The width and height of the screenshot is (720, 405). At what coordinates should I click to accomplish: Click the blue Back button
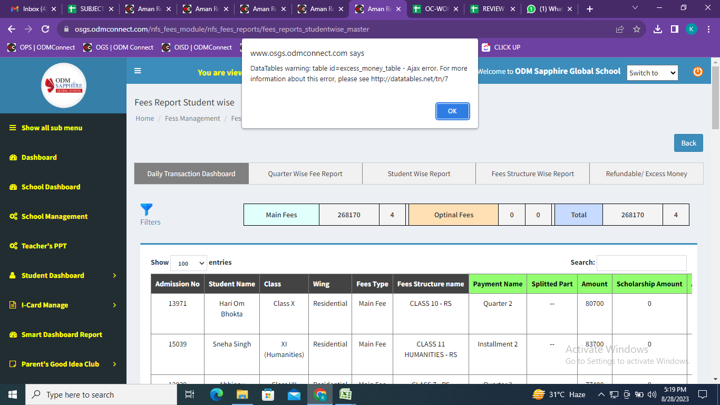coord(688,143)
